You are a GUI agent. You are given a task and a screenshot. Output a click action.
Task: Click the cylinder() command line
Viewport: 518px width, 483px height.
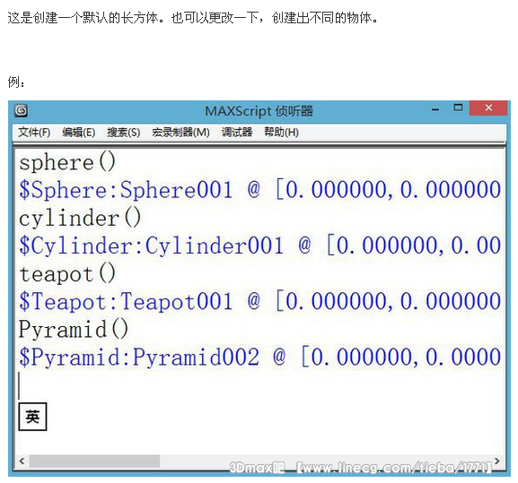(x=80, y=219)
